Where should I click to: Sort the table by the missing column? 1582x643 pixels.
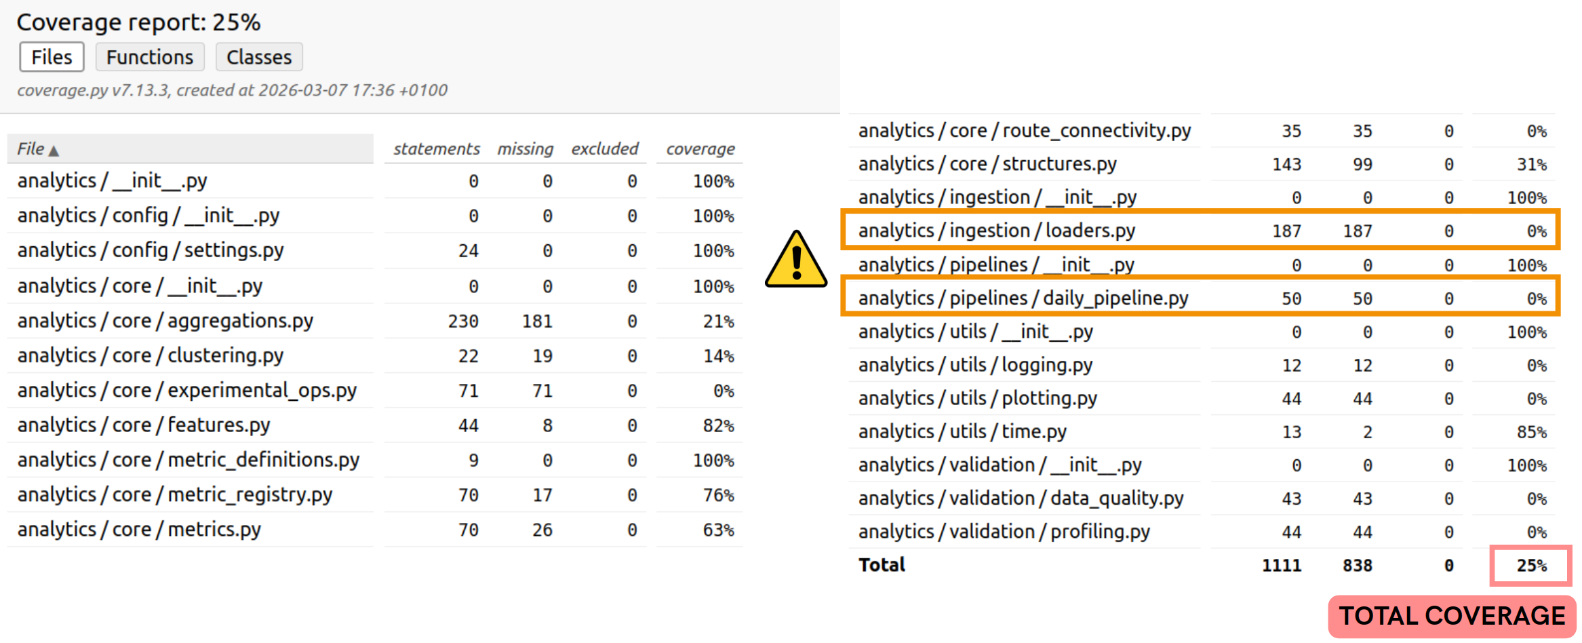tap(525, 149)
